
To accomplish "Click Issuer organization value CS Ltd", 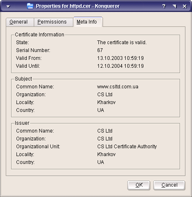I will tap(105, 139).
